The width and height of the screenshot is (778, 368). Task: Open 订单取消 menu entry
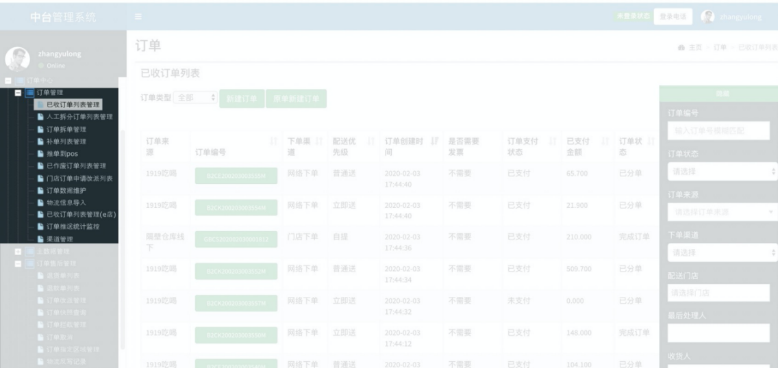(60, 337)
